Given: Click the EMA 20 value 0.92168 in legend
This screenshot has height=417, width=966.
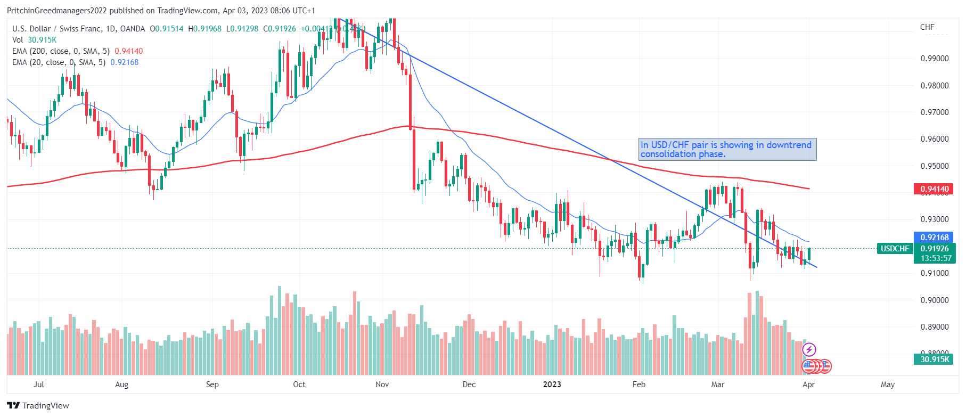Looking at the screenshot, I should (x=125, y=62).
